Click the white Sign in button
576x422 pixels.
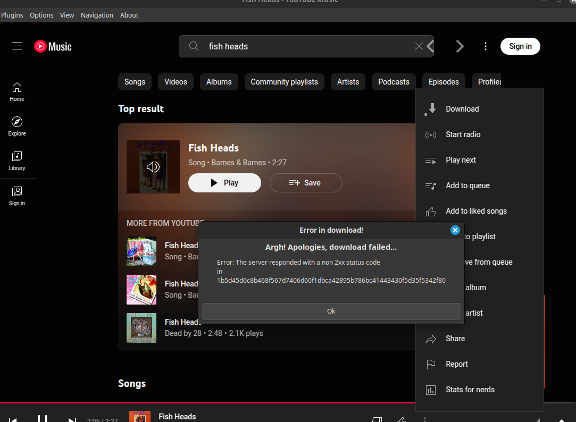point(520,46)
